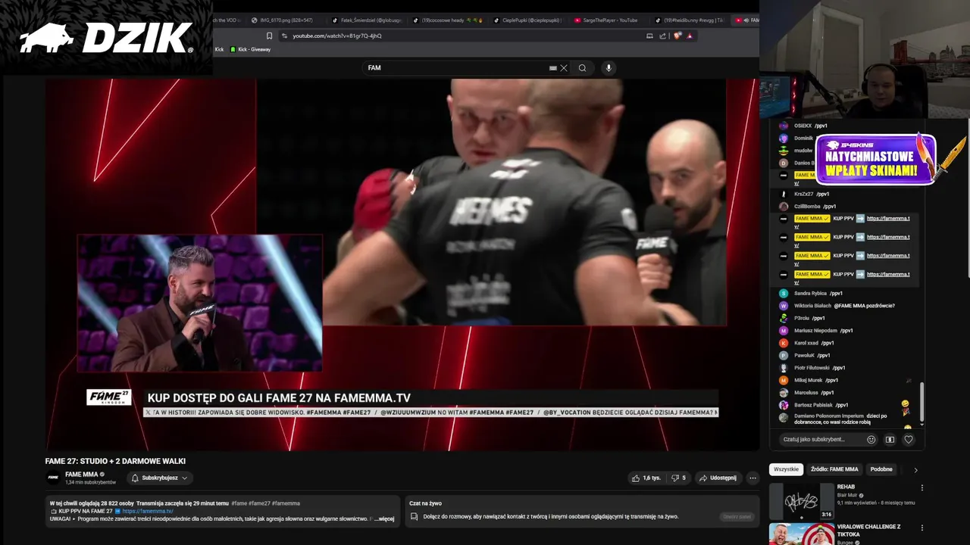
Task: Click chat user Piotr Filutowski
Action: click(812, 368)
